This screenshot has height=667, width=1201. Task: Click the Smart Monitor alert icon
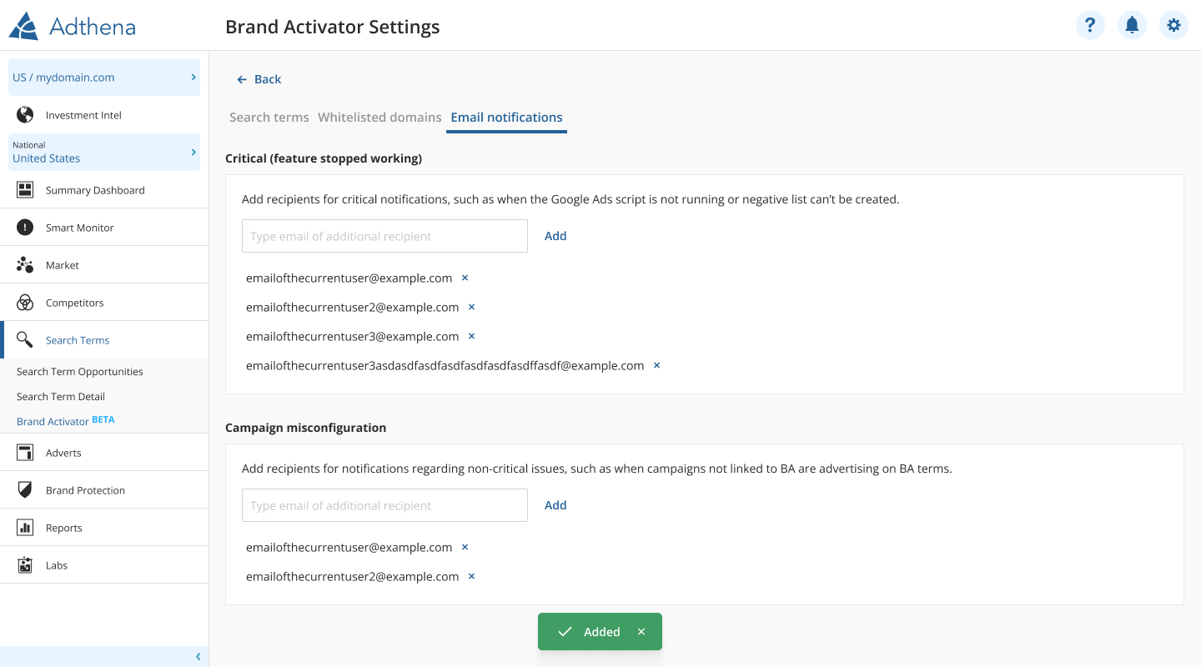pyautogui.click(x=25, y=228)
